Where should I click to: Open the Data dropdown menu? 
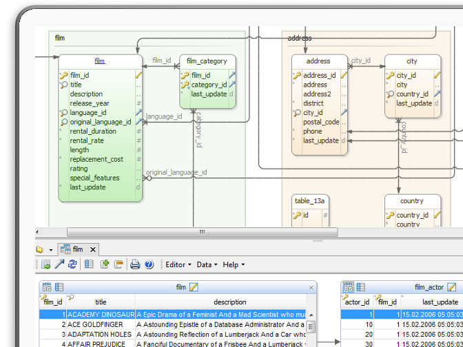click(x=207, y=264)
